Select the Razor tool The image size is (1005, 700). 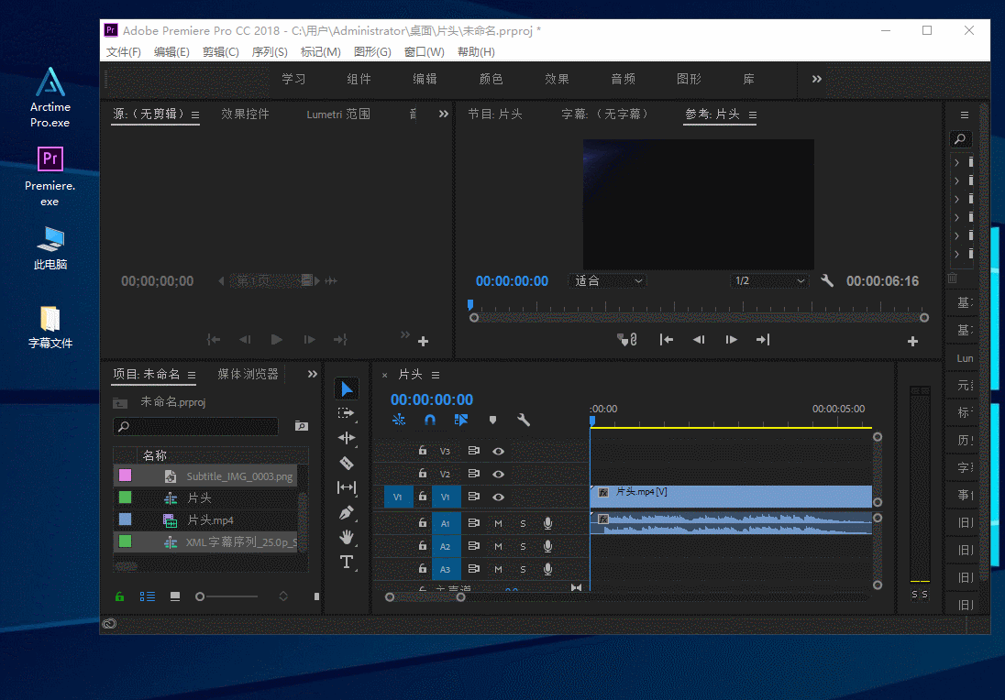346,463
